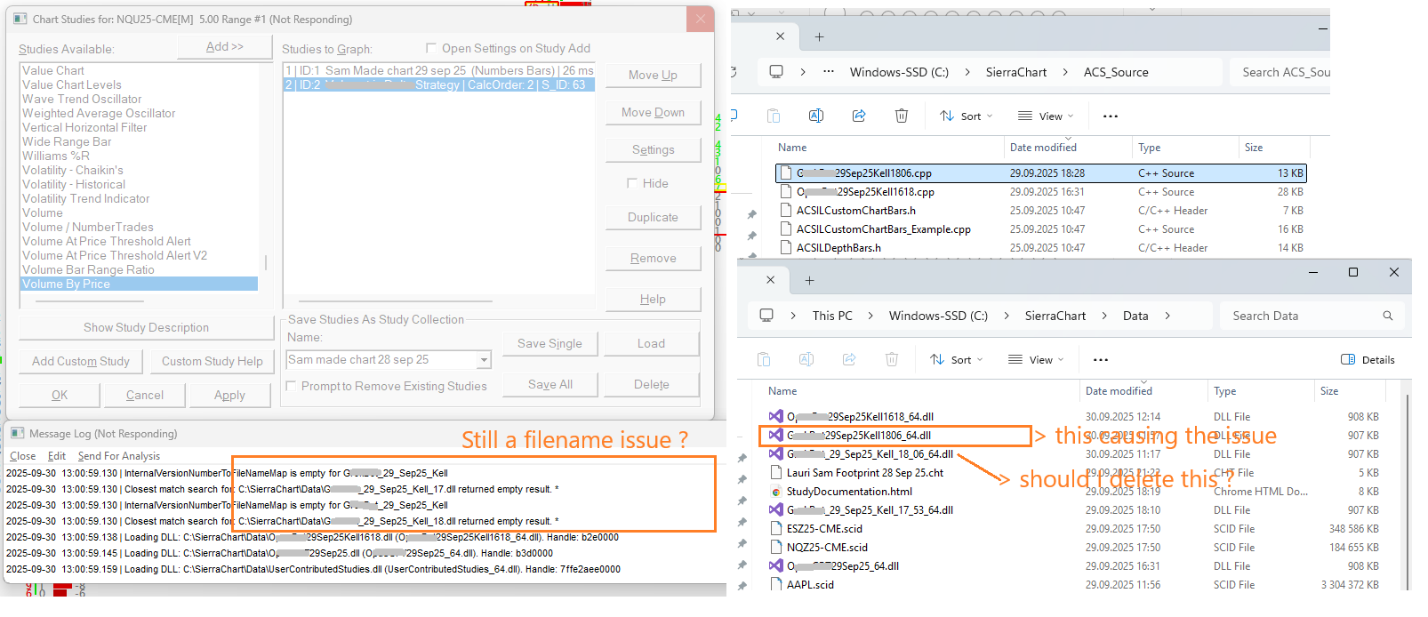Click Apply in Chart Studies dialog
This screenshot has height=617, width=1428.
point(229,395)
